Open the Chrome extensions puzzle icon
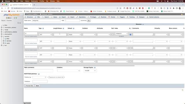 pyautogui.click(x=173, y=8)
